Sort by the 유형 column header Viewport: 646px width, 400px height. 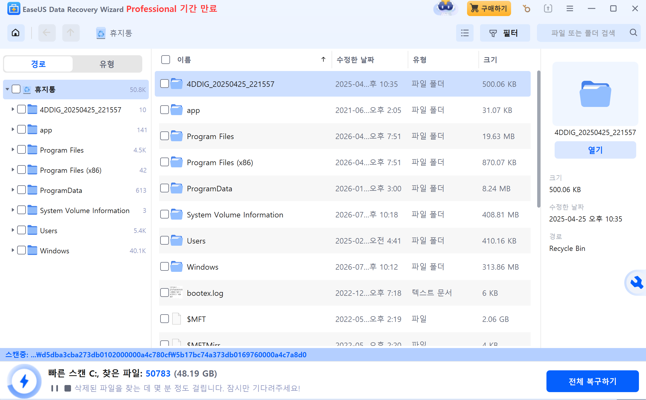[x=419, y=60]
